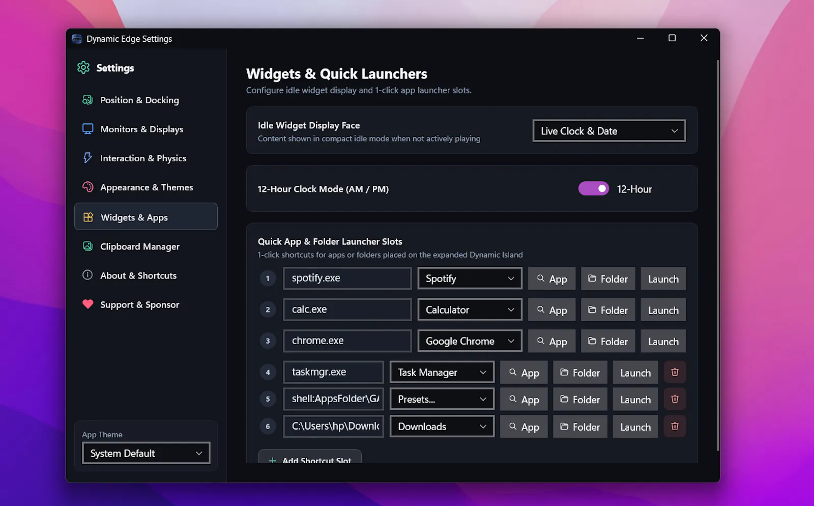Click the Widgets & Apps sidebar item
The height and width of the screenshot is (506, 814).
tap(146, 217)
